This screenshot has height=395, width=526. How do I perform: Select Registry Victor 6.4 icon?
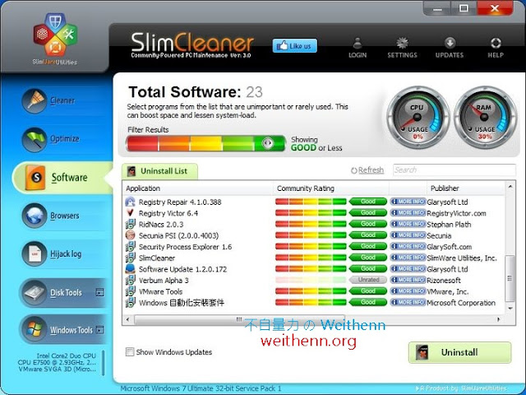click(130, 213)
